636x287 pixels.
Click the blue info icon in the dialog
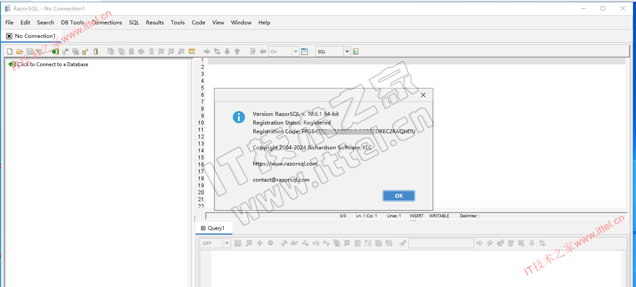pyautogui.click(x=239, y=117)
